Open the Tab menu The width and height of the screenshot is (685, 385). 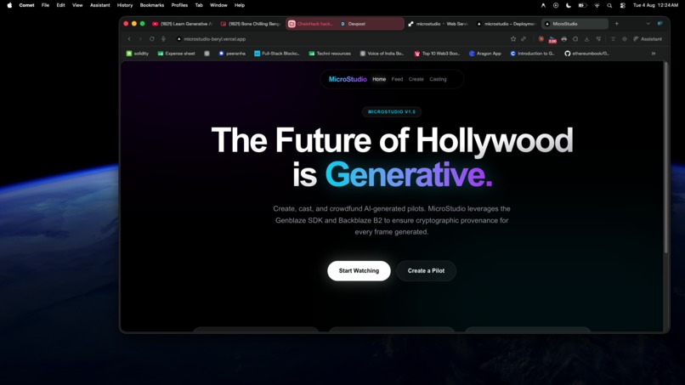point(199,5)
